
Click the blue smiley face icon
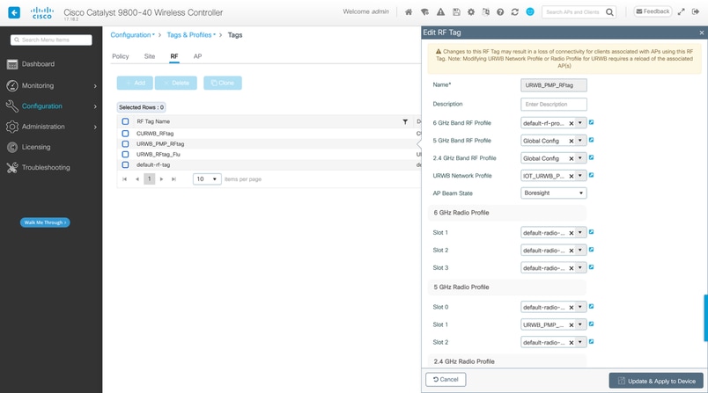pyautogui.click(x=530, y=11)
